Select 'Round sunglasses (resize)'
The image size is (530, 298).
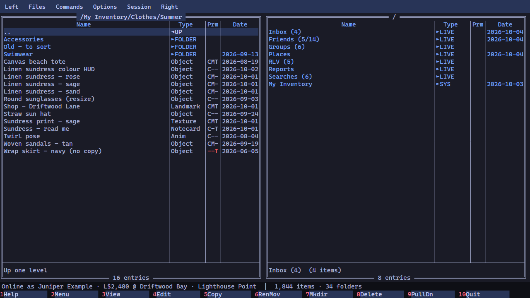(131, 99)
